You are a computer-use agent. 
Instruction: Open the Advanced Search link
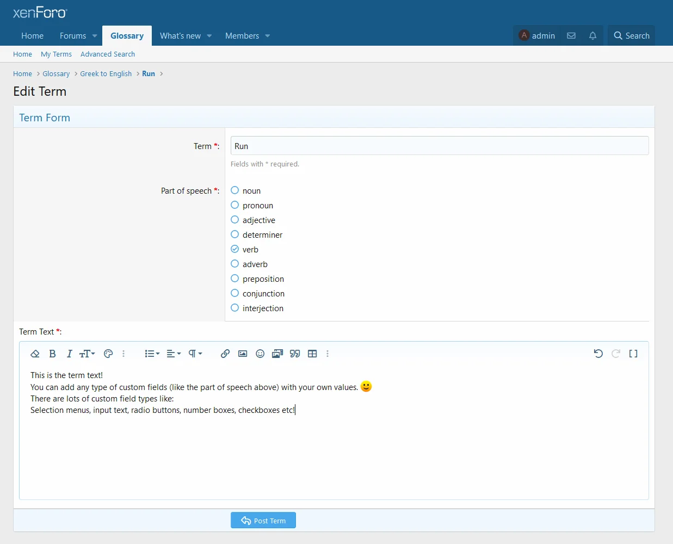point(108,54)
